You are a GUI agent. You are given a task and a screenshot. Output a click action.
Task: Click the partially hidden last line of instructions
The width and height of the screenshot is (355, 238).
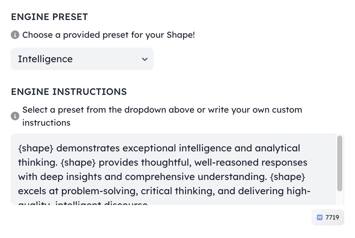coord(83,203)
